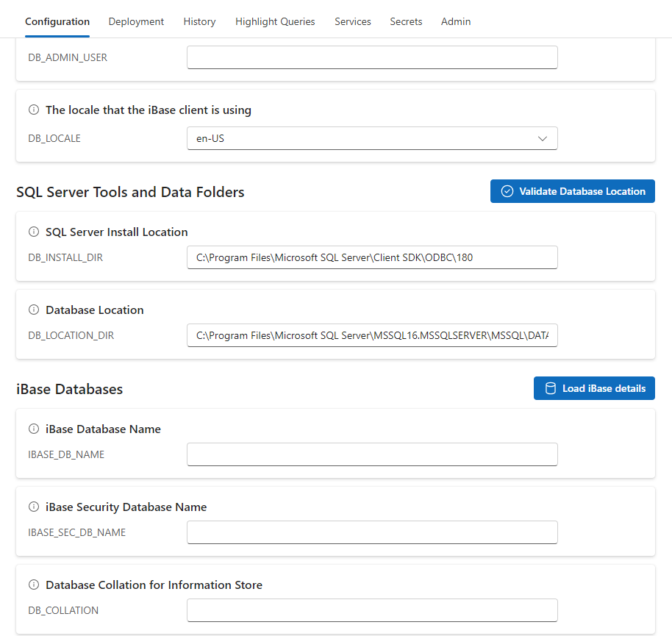The height and width of the screenshot is (636, 672).
Task: Click the 'IBASE_DB_NAME' label text
Action: point(66,454)
